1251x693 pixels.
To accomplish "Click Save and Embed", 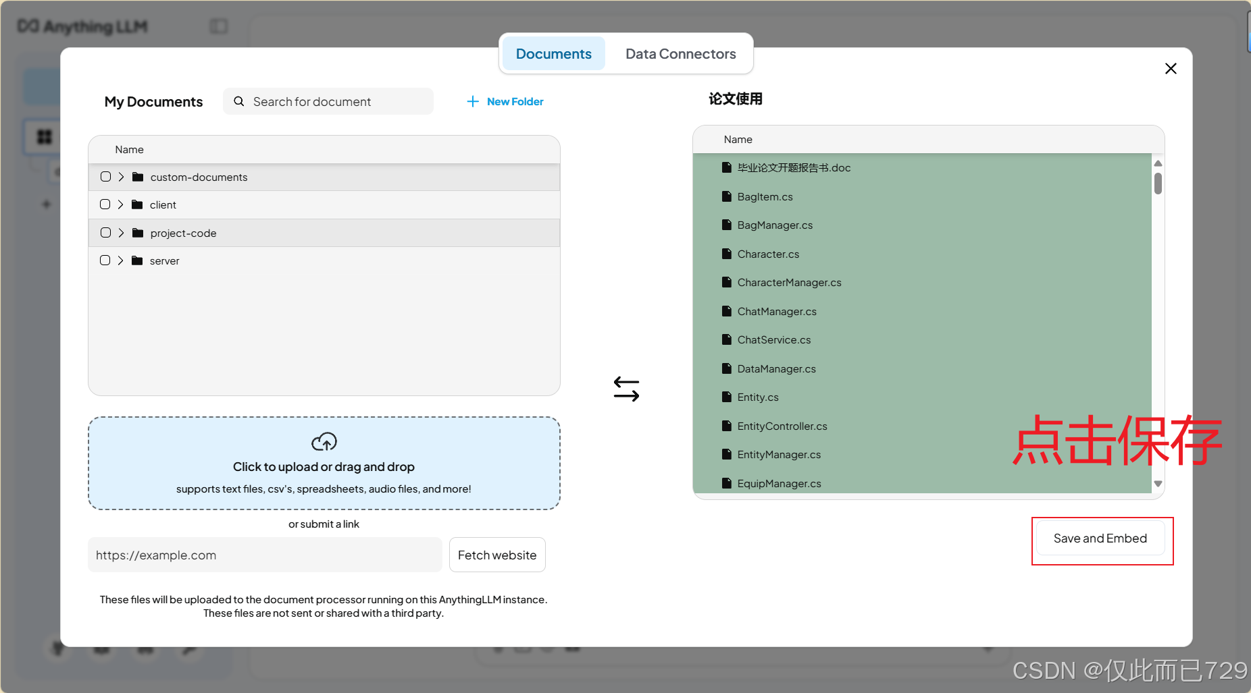I will click(1100, 538).
